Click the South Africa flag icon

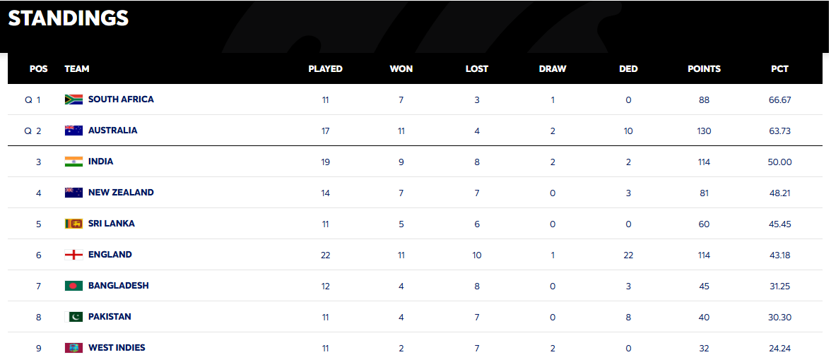click(73, 99)
